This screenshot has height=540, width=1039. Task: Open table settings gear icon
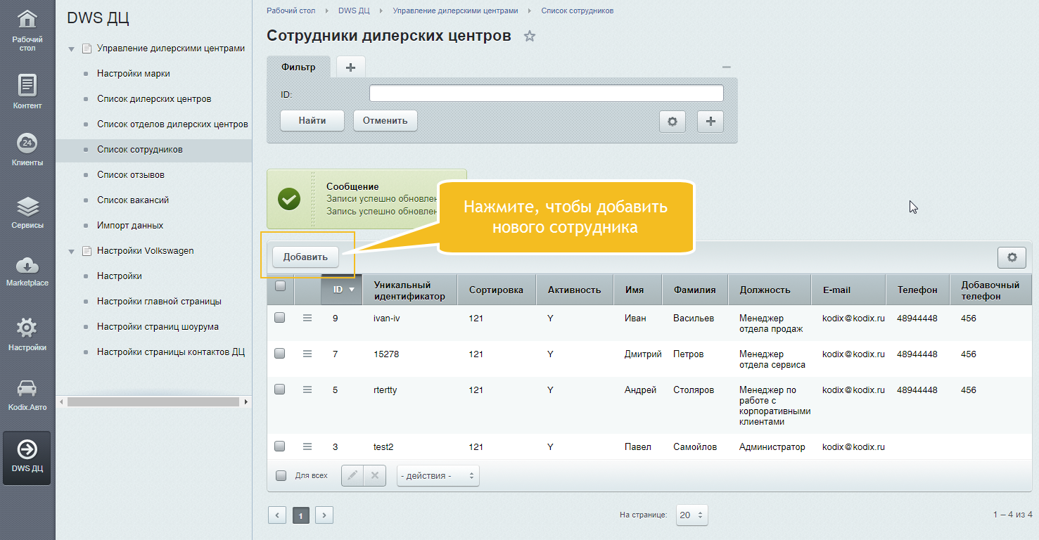pyautogui.click(x=1012, y=257)
